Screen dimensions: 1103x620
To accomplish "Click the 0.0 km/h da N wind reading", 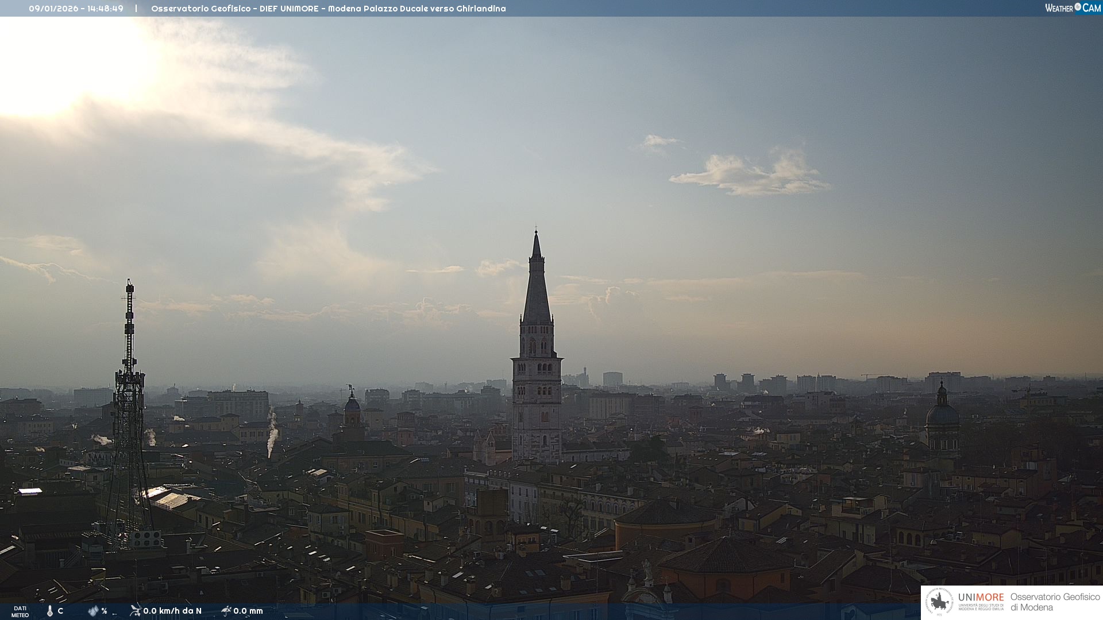I will coord(172,611).
